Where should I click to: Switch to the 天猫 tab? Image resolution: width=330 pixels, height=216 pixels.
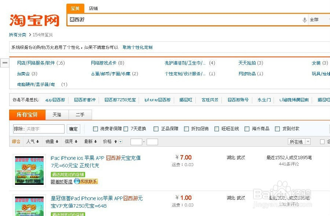[x=57, y=115]
